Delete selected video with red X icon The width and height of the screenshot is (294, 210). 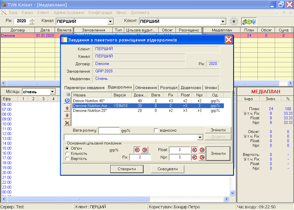coord(67,123)
